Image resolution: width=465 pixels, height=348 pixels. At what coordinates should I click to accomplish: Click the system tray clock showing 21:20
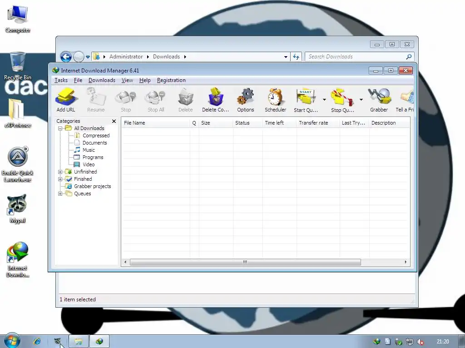click(x=443, y=342)
